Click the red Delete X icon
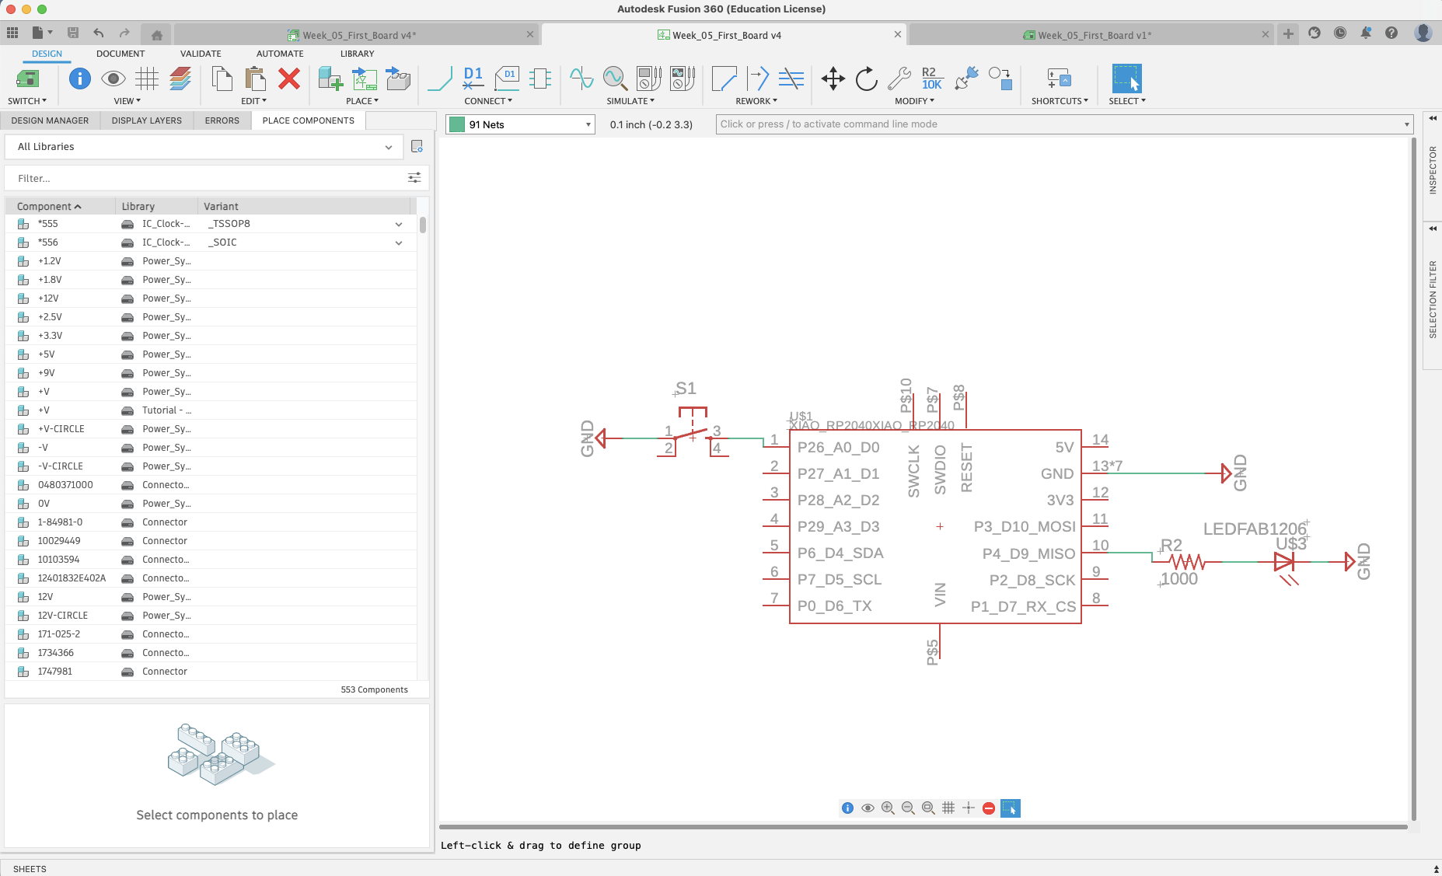The height and width of the screenshot is (876, 1442). 289,79
